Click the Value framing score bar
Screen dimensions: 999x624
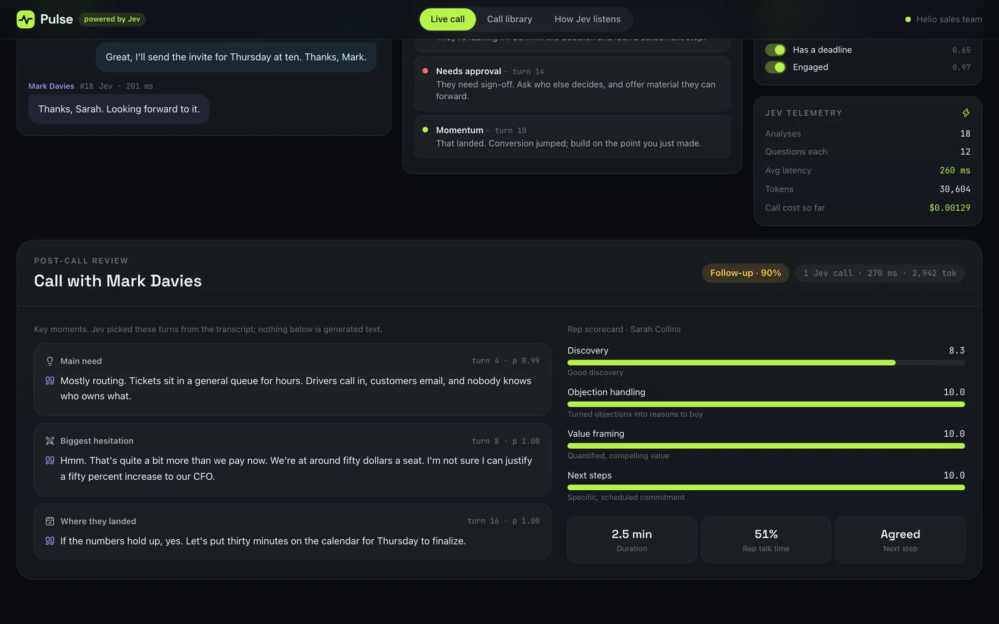[766, 446]
